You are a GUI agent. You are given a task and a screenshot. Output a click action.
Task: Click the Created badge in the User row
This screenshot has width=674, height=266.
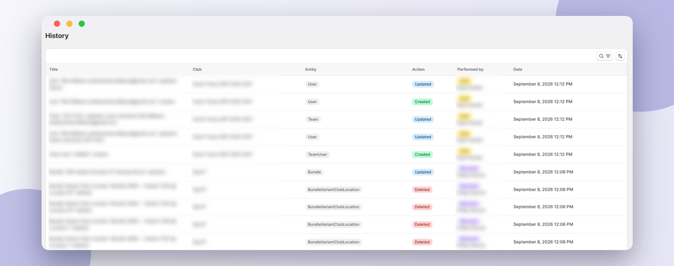[422, 102]
